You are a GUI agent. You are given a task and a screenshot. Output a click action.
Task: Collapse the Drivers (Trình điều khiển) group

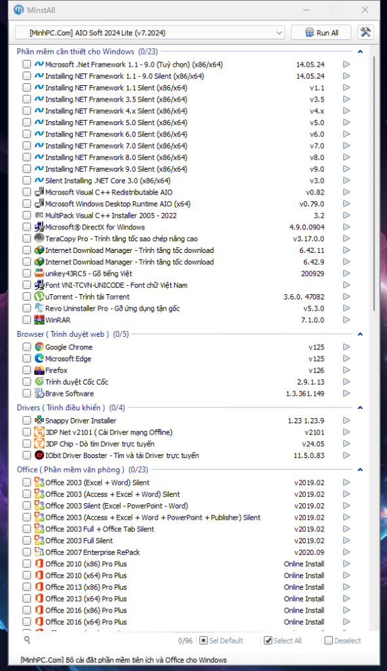pos(360,408)
